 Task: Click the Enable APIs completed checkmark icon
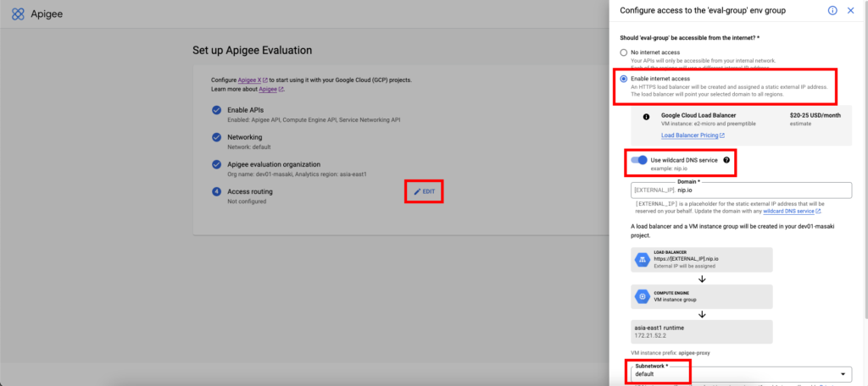(x=217, y=110)
